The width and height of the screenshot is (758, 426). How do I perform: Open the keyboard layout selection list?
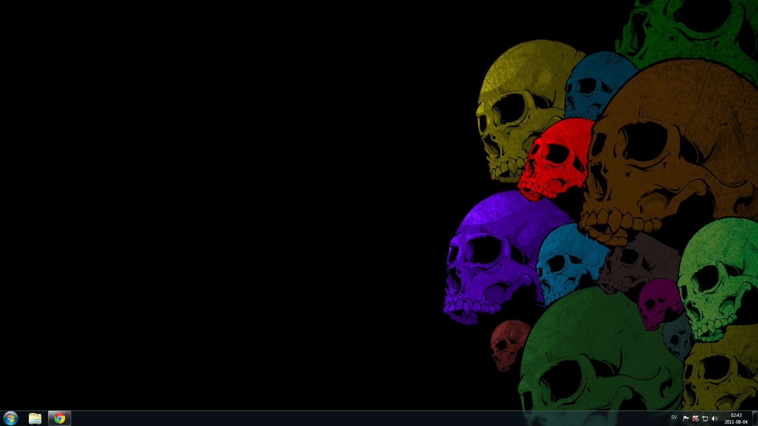tap(674, 418)
